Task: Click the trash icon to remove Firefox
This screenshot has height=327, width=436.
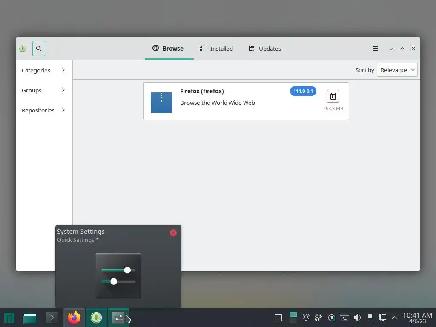Action: pos(333,96)
